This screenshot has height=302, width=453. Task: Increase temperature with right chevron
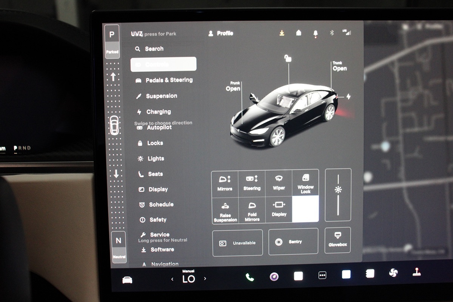point(205,279)
